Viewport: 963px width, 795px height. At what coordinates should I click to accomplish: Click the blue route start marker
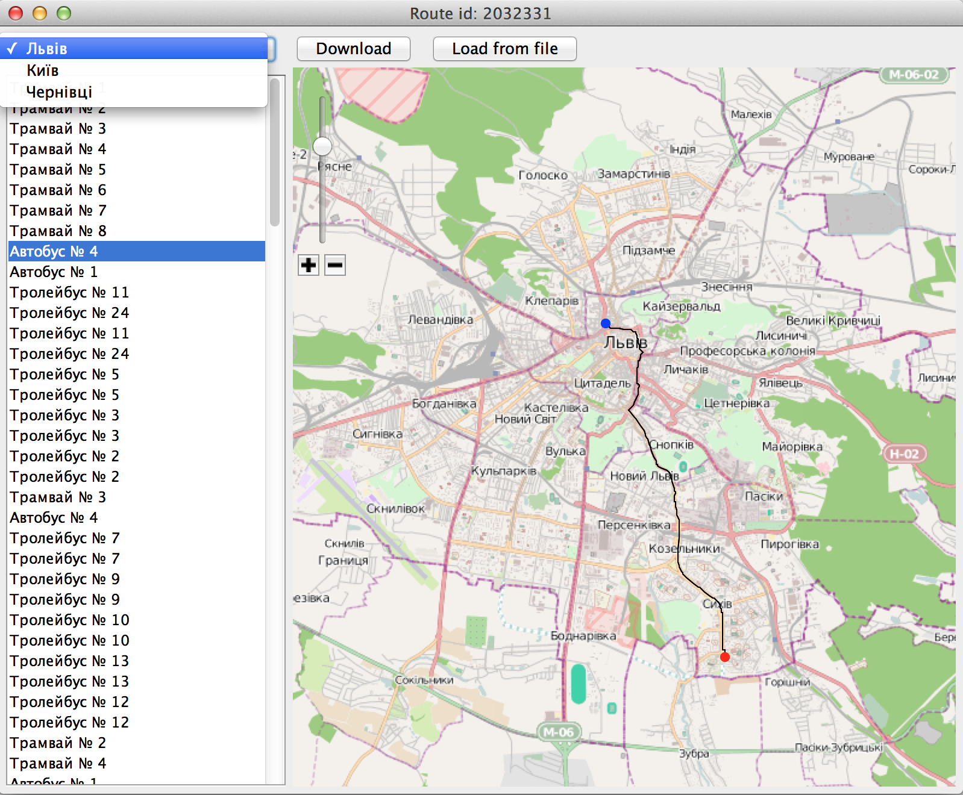606,323
